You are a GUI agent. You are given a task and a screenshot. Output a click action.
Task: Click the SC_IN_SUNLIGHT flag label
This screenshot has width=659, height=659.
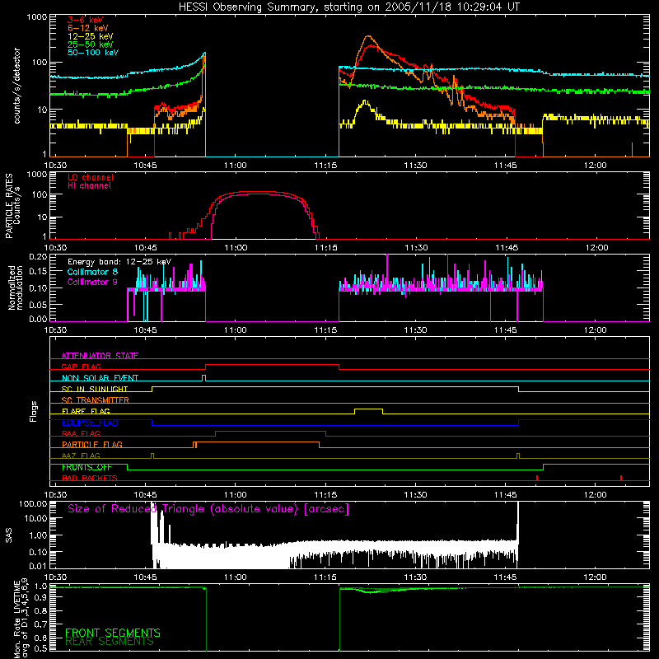click(x=95, y=389)
